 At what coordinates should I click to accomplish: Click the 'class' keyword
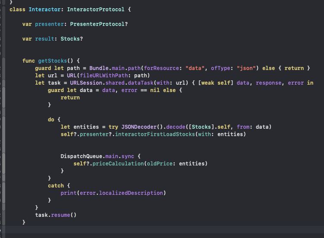pyautogui.click(x=17, y=10)
